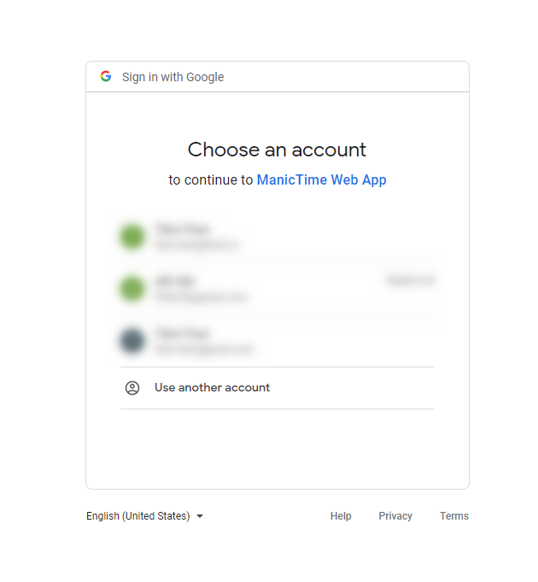
Task: Select the third listed account's email address
Action: click(205, 350)
